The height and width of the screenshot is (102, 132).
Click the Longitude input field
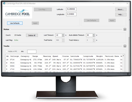(71, 14)
